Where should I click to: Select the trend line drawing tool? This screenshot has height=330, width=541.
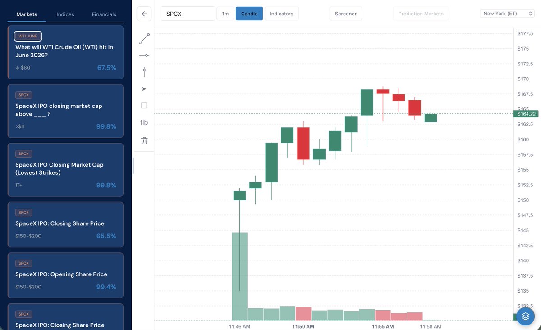pos(144,39)
